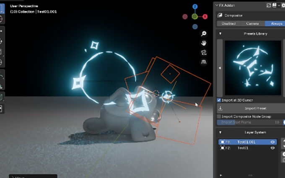
Task: Select the Rotate tool in left toolbar
Action: (x=1, y=41)
